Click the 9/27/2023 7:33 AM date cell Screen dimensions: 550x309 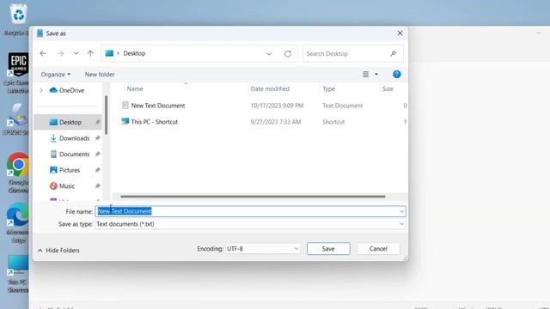pyautogui.click(x=276, y=122)
